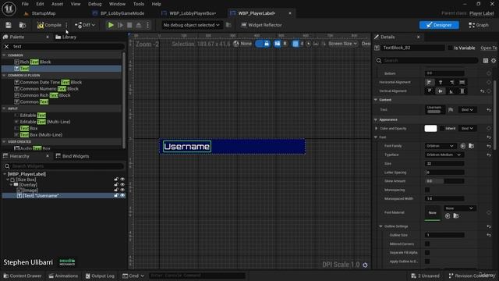Click the Unreal Engine logo icon
Screen dimensions: 499x281
pyautogui.click(x=9, y=9)
